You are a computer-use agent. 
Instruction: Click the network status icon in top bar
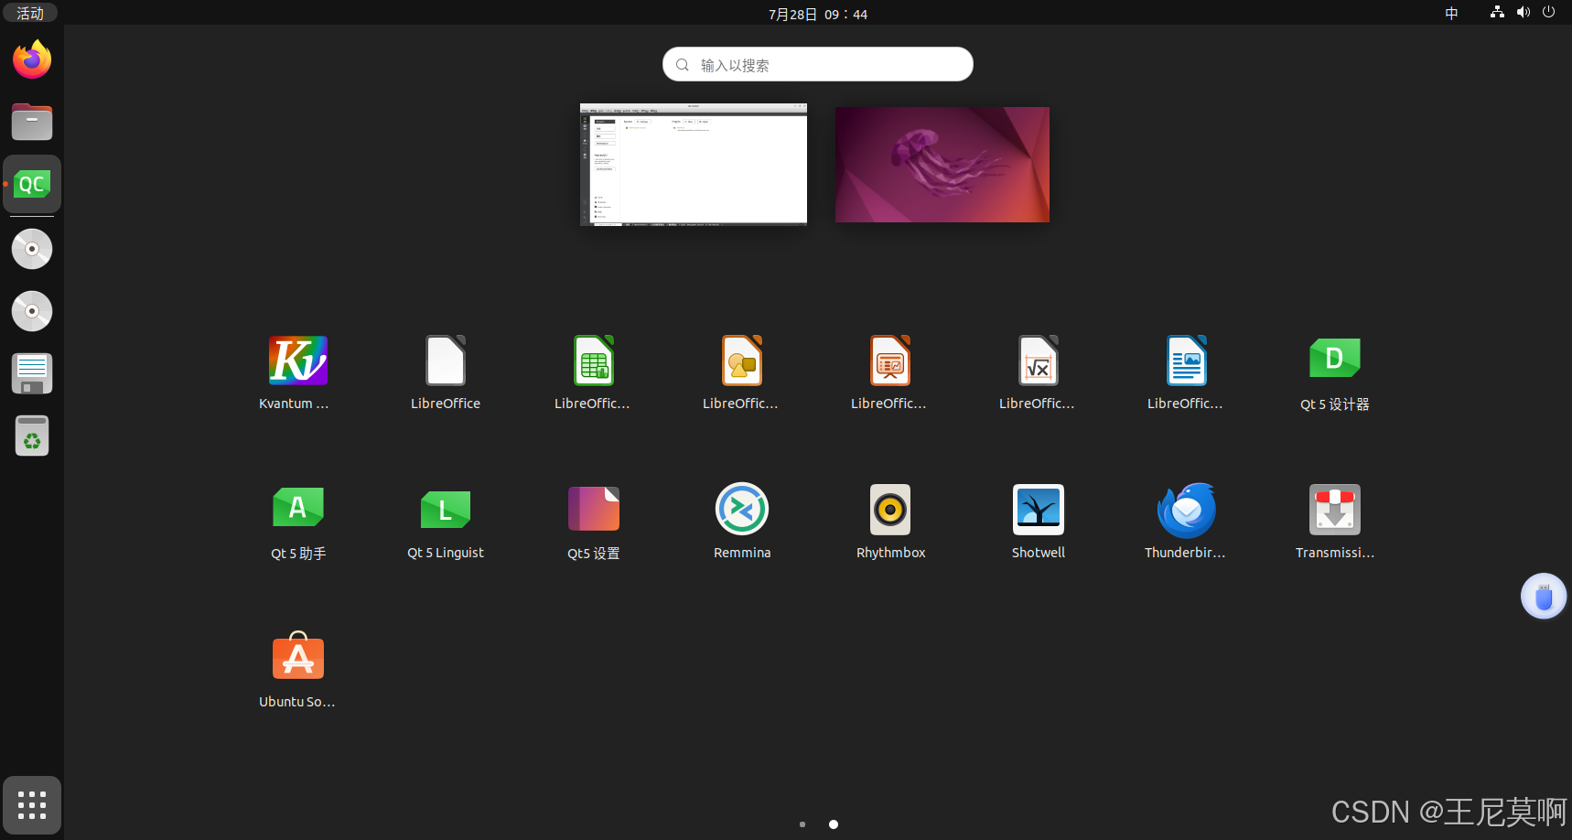[1497, 13]
